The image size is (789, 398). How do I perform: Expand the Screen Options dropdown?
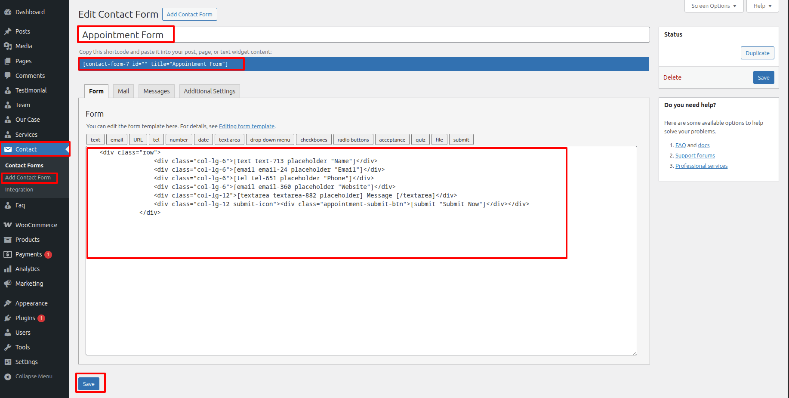714,6
